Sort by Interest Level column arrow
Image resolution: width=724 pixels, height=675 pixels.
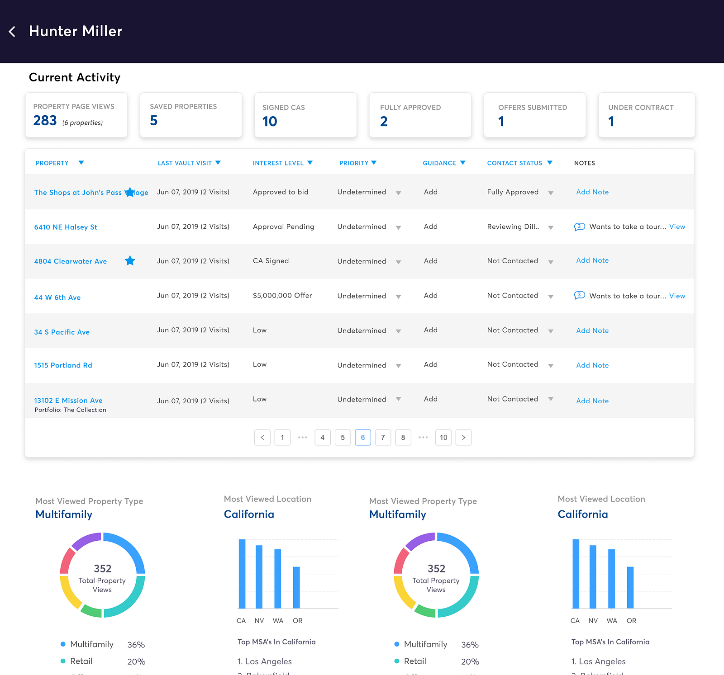(310, 163)
